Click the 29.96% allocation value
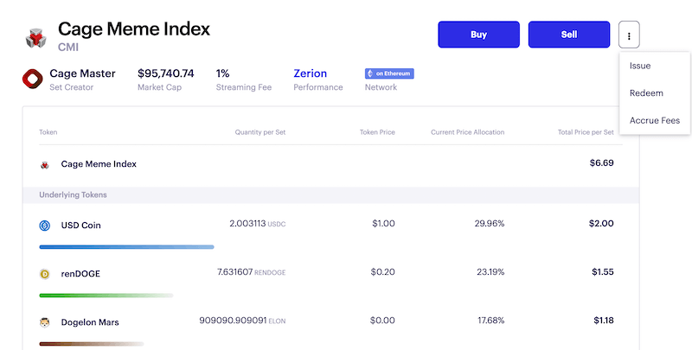This screenshot has height=350, width=692. click(x=490, y=224)
